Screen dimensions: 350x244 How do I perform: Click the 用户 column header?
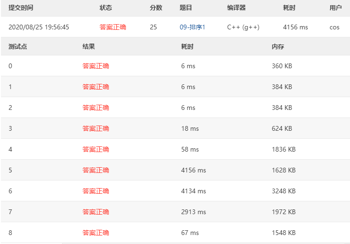coord(335,8)
